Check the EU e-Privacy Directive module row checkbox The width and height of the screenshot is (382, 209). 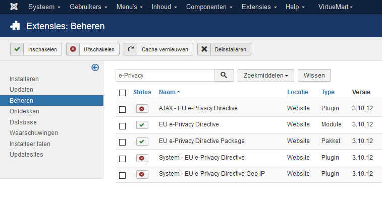[122, 126]
